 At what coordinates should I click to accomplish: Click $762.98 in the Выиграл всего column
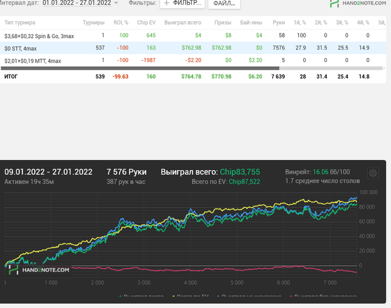191,47
